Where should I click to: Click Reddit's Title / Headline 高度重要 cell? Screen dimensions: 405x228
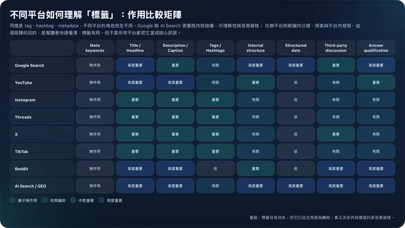point(135,169)
